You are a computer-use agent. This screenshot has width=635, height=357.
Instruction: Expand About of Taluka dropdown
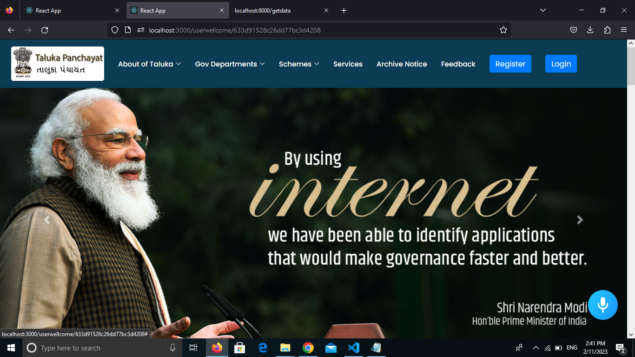pos(149,64)
